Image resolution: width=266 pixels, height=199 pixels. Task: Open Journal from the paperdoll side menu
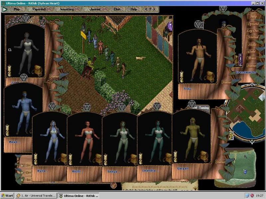253,37
